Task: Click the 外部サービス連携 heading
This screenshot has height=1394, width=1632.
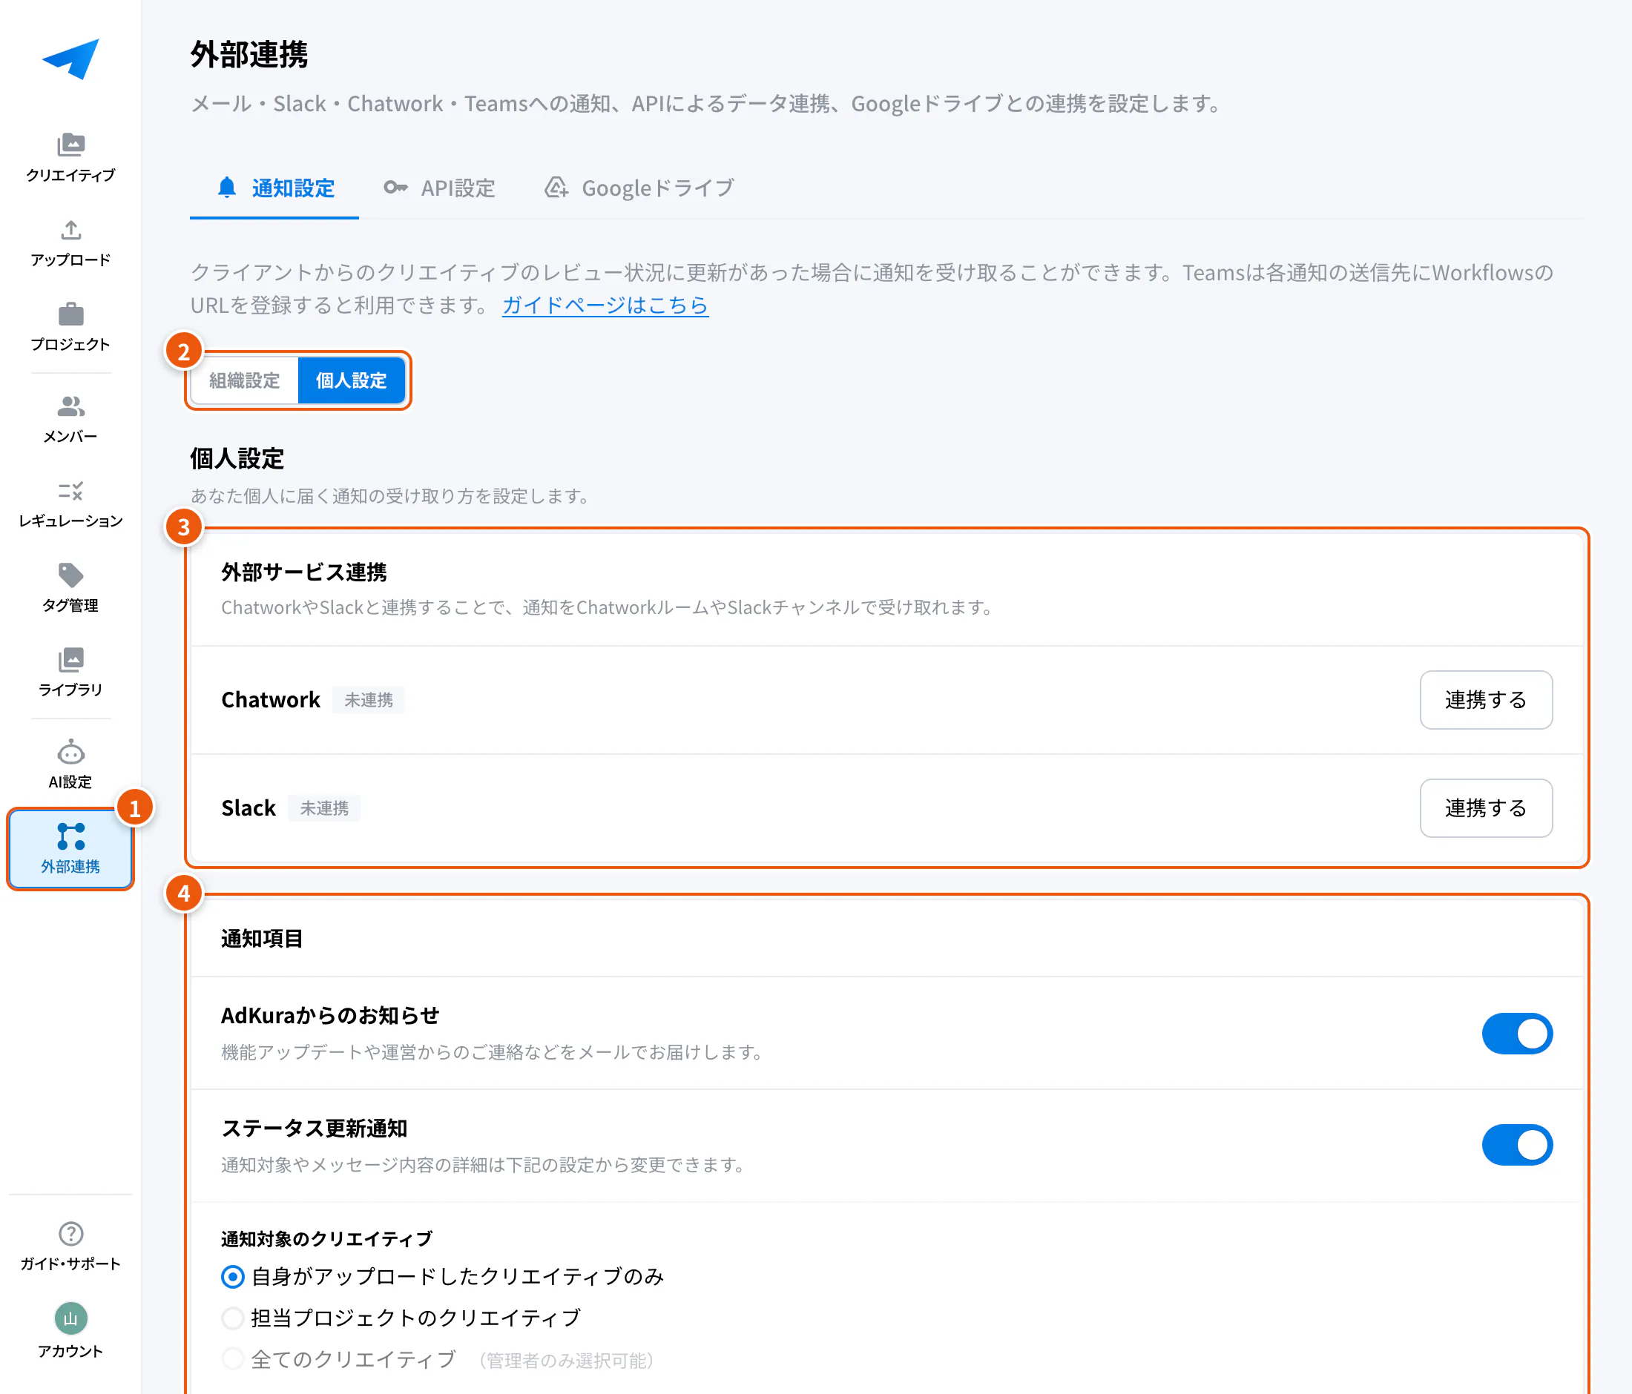Action: (x=304, y=572)
